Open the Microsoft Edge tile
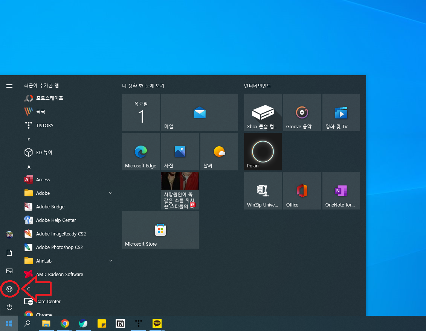The image size is (426, 331). 141,151
